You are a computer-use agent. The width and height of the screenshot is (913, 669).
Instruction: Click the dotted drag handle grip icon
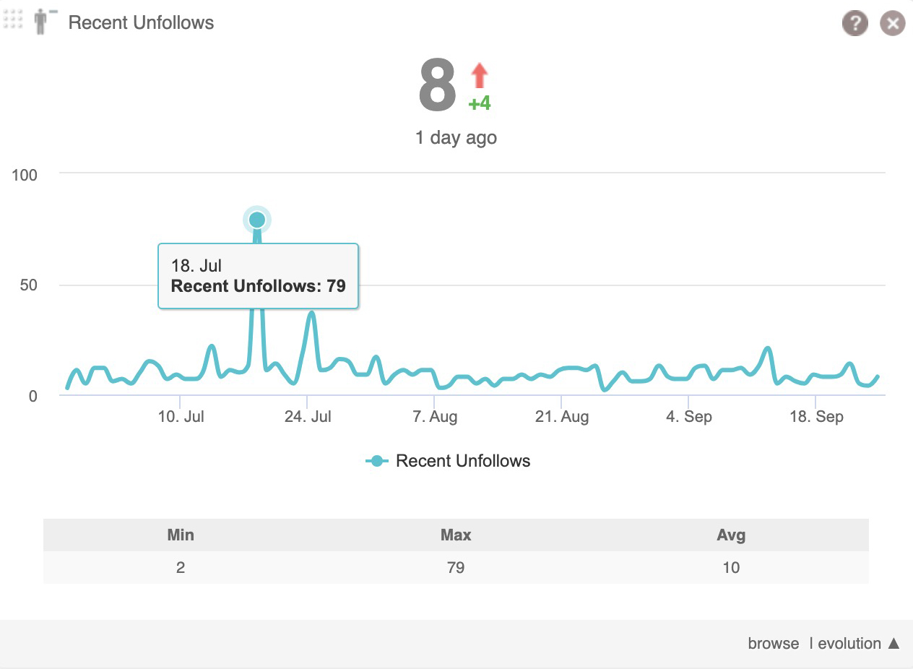click(14, 19)
